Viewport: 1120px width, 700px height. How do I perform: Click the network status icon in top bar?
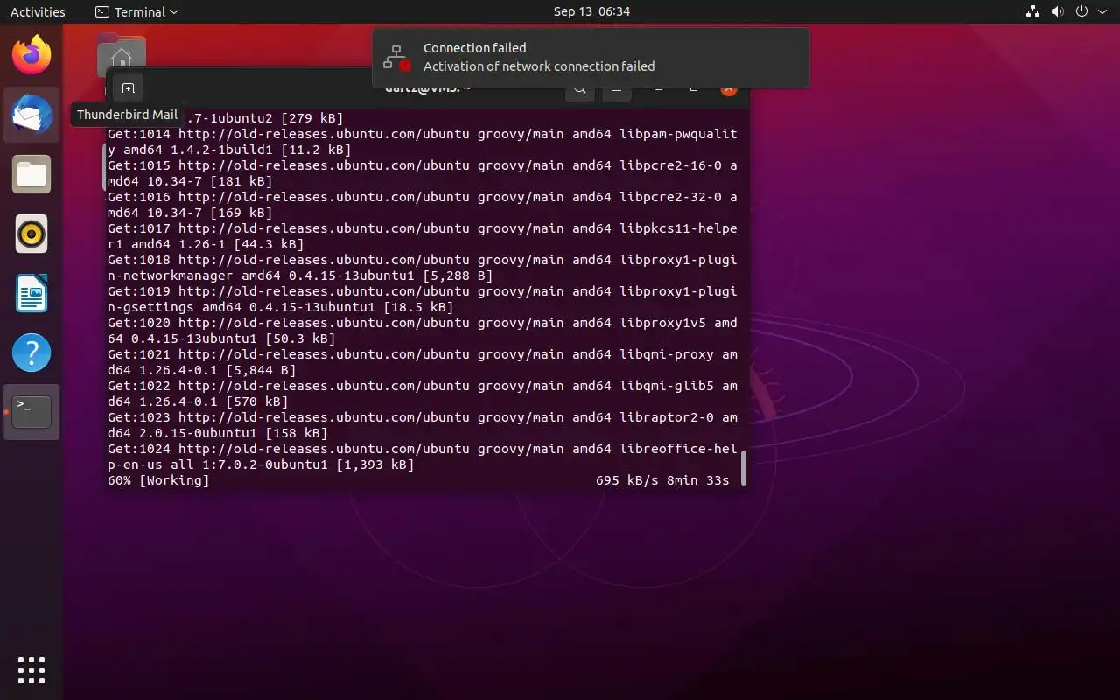[1032, 11]
